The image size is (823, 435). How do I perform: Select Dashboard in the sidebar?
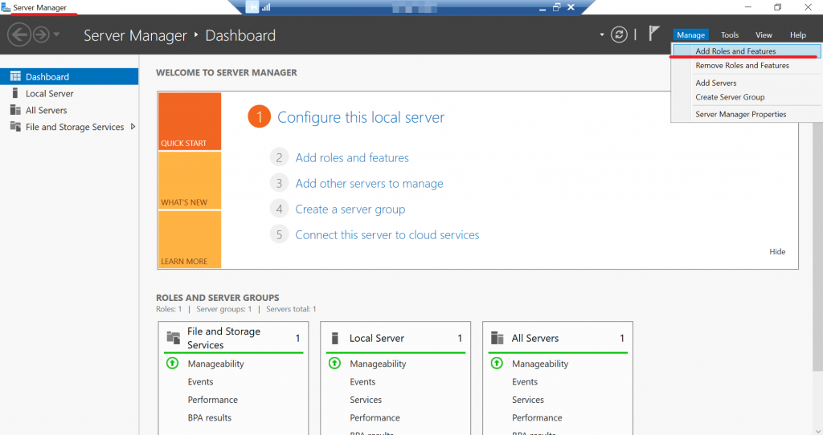(69, 76)
